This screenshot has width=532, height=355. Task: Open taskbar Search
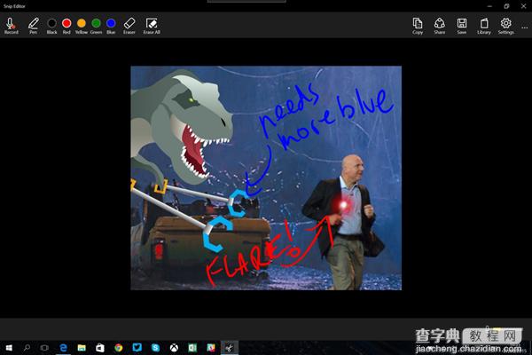coord(27,348)
